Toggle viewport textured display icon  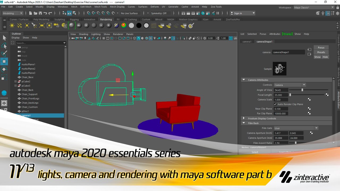[151, 38]
